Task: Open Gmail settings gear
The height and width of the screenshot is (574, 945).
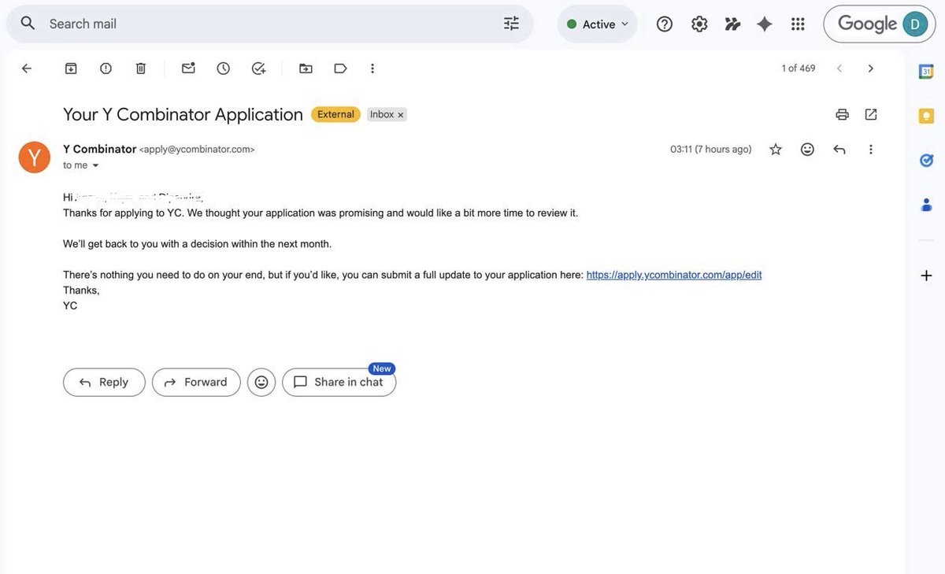Action: (699, 24)
